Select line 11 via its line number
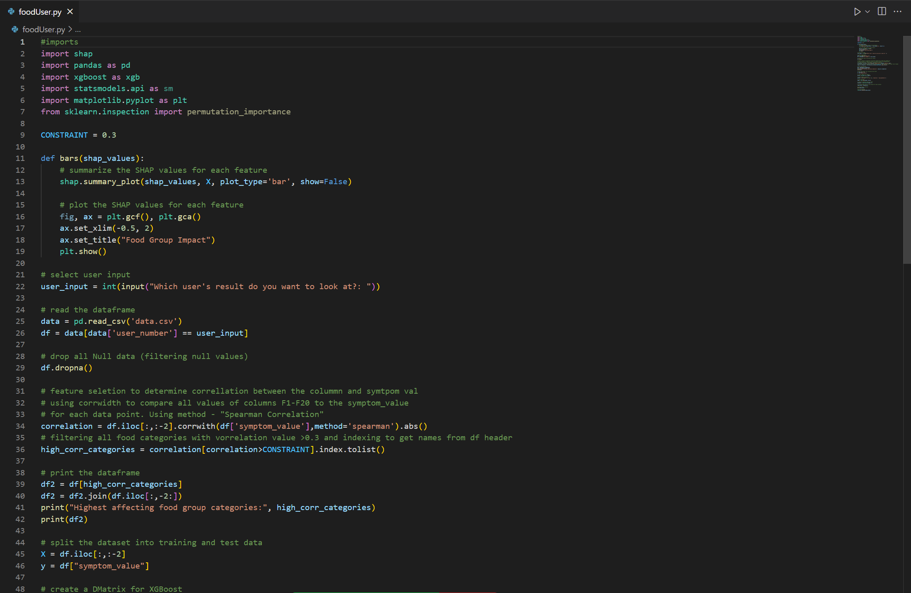The width and height of the screenshot is (911, 593). (20, 158)
